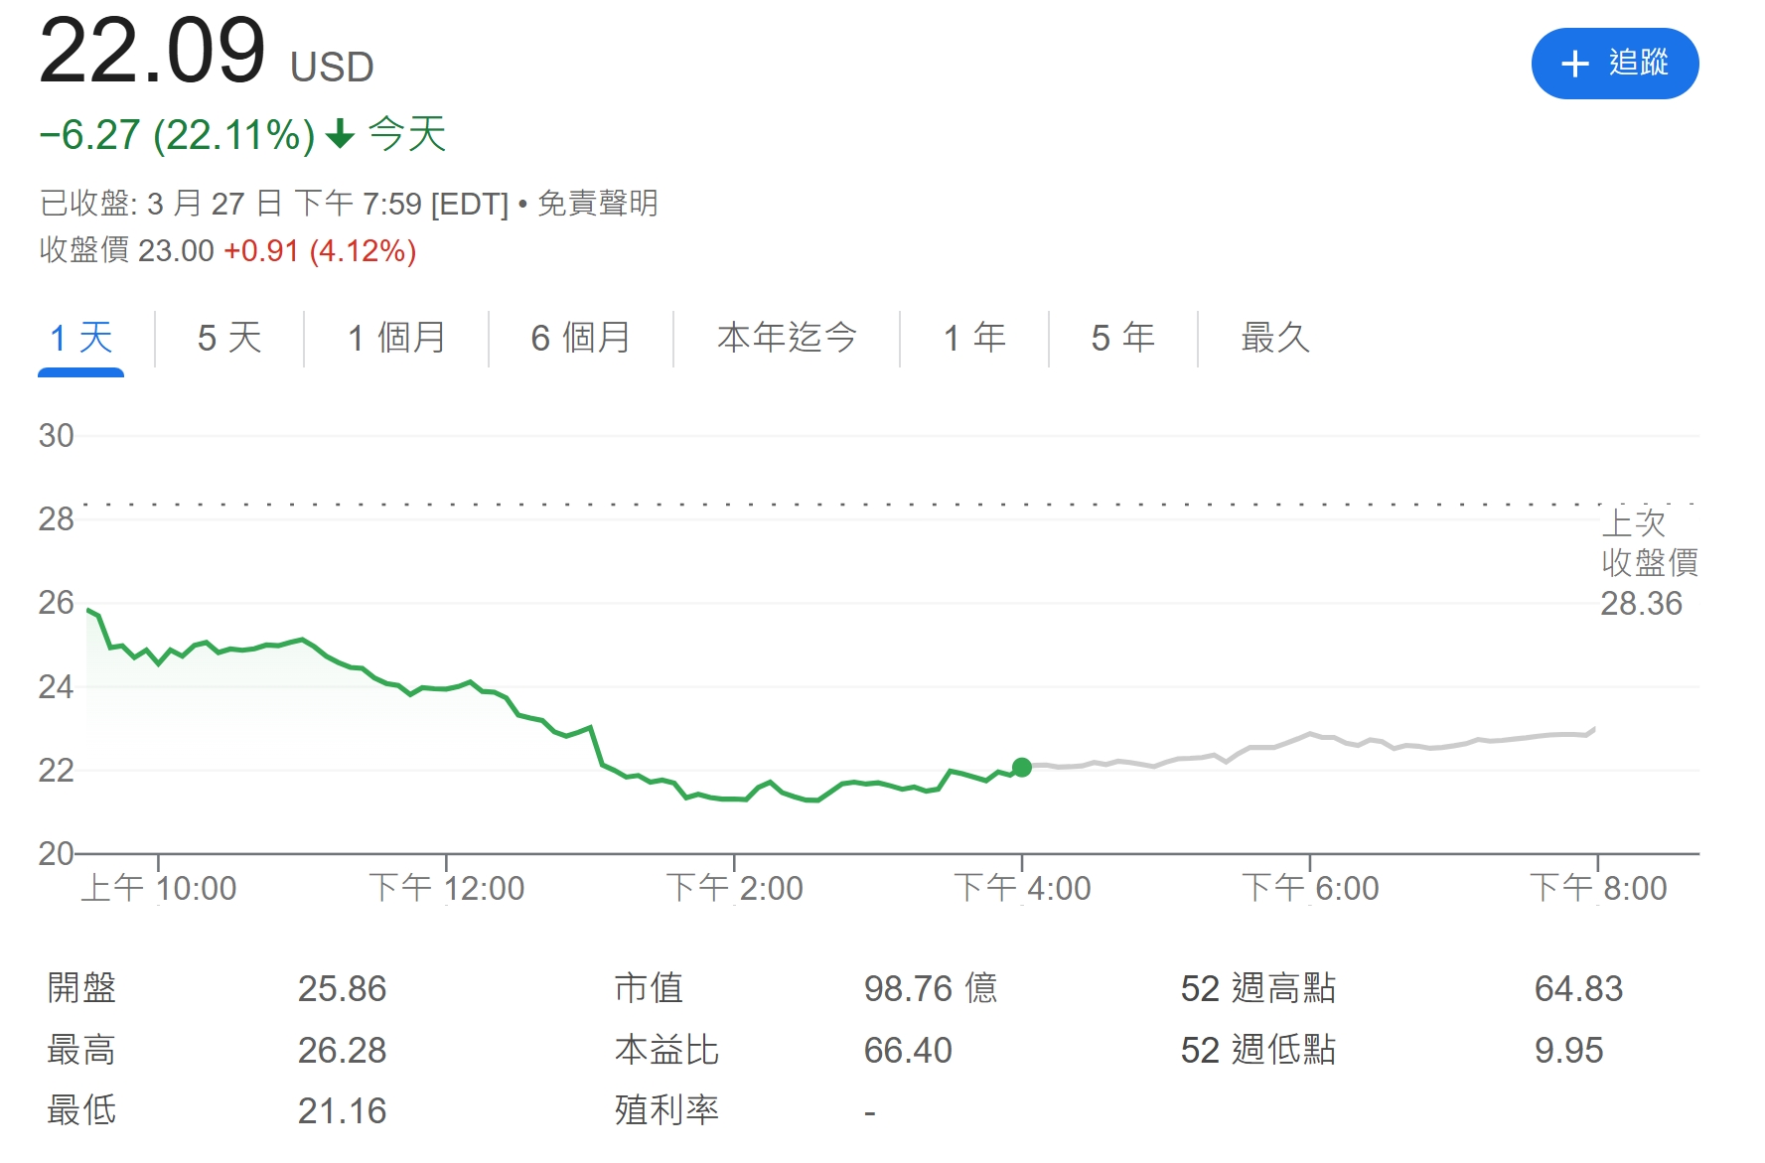This screenshot has height=1163, width=1765.
Task: Switch to the 5 天 tab
Action: [x=229, y=339]
